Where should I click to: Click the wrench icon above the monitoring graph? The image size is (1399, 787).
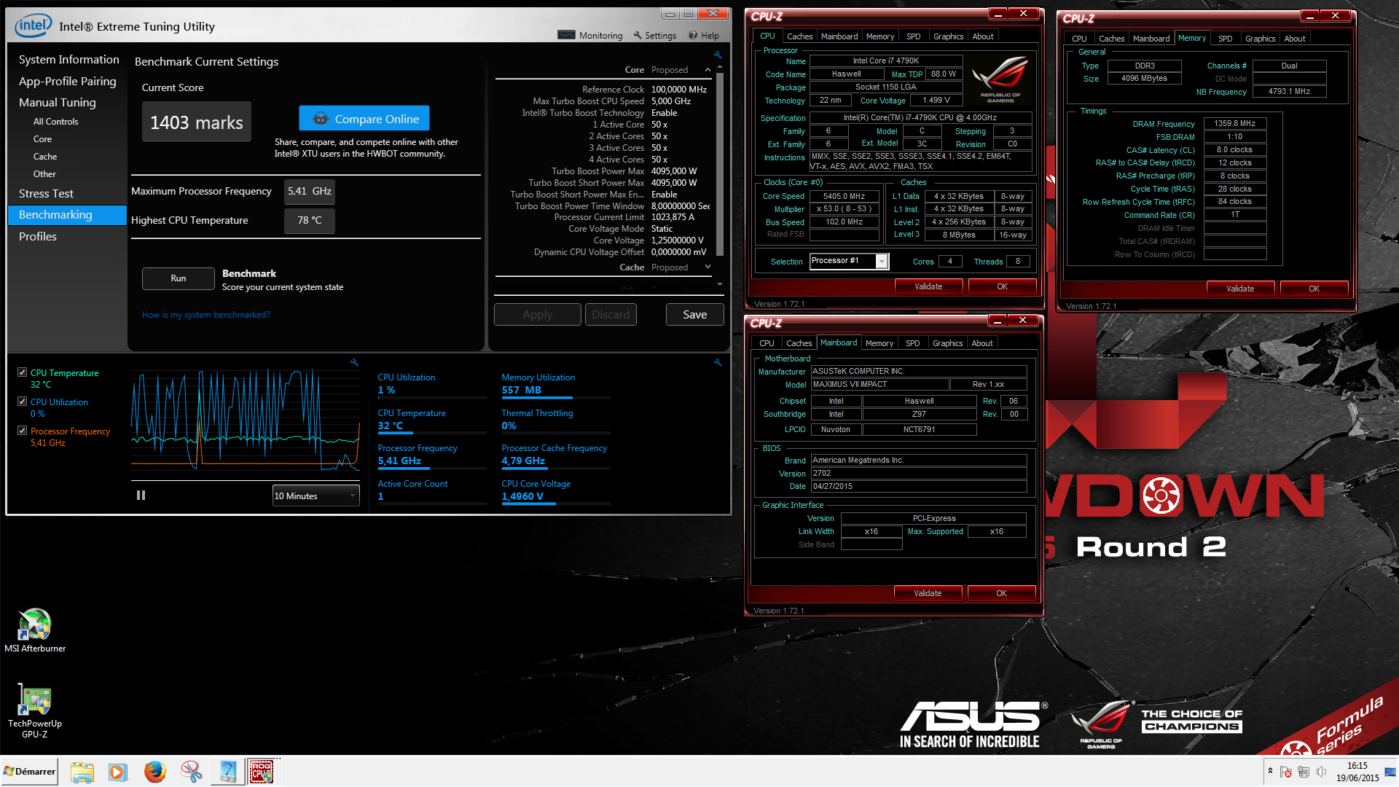tap(354, 362)
